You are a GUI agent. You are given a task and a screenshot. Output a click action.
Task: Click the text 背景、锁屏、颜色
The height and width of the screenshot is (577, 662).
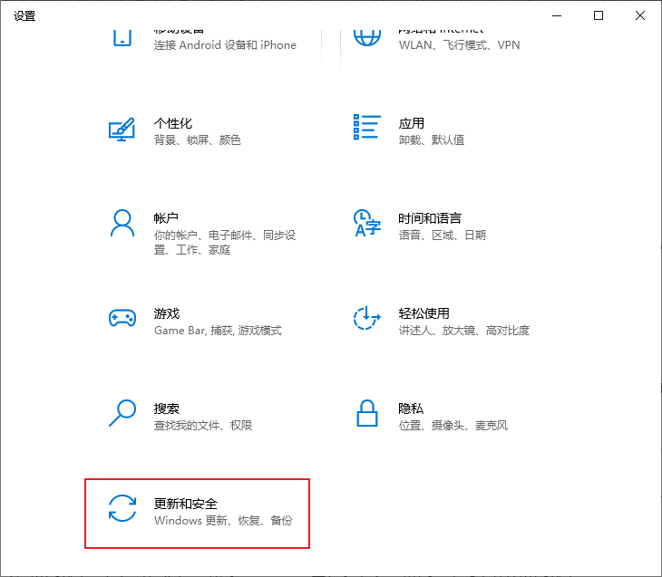[x=198, y=140]
